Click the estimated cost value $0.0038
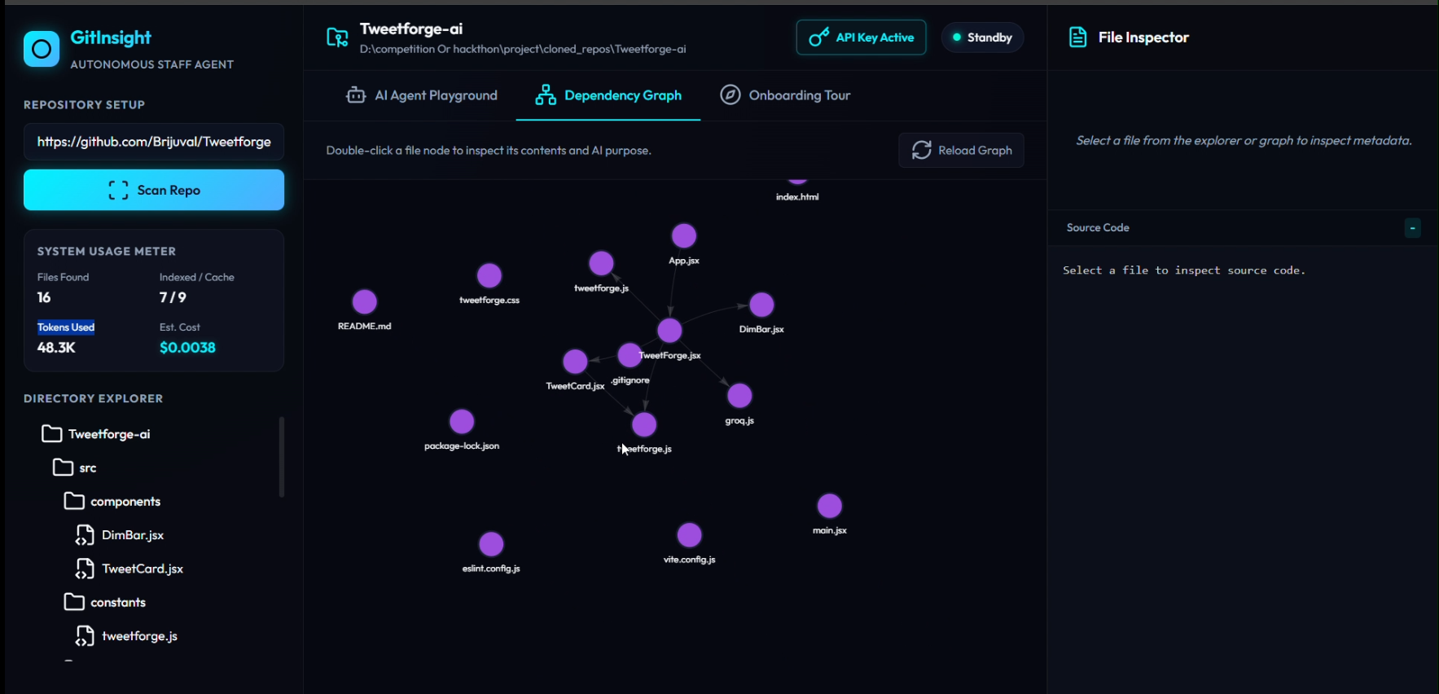This screenshot has height=694, width=1439. pos(187,348)
